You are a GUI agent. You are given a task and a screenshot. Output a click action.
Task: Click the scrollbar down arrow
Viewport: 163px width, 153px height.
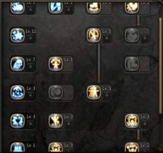coord(160,149)
